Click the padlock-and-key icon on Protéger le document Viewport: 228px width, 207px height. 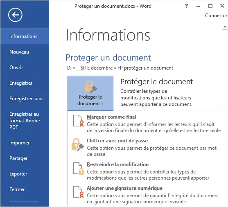(90, 87)
